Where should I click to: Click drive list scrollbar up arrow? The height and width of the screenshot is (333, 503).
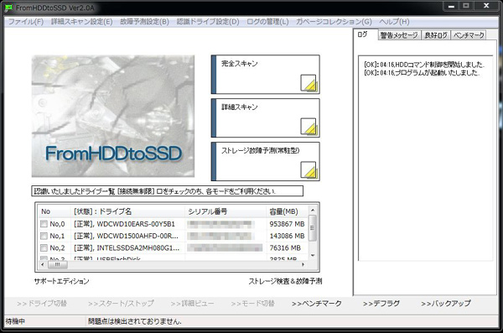coord(313,210)
